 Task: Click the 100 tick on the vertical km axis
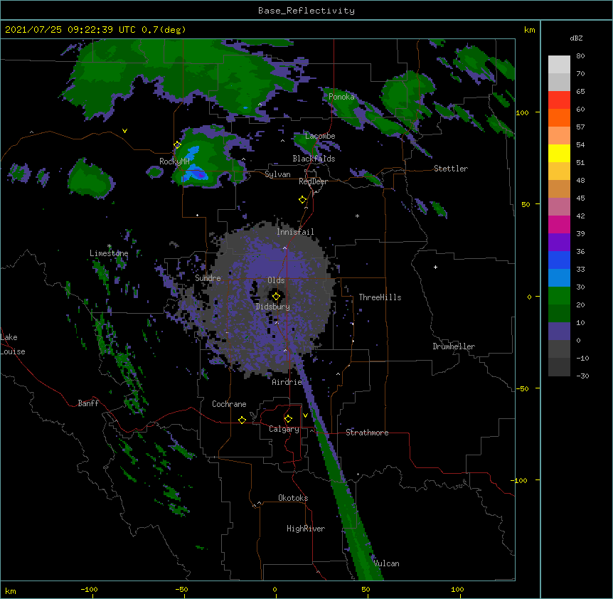[x=522, y=112]
